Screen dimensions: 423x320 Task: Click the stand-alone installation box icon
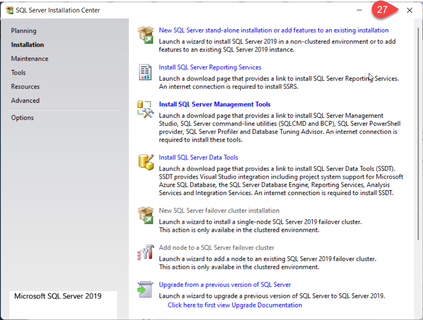pyautogui.click(x=146, y=35)
